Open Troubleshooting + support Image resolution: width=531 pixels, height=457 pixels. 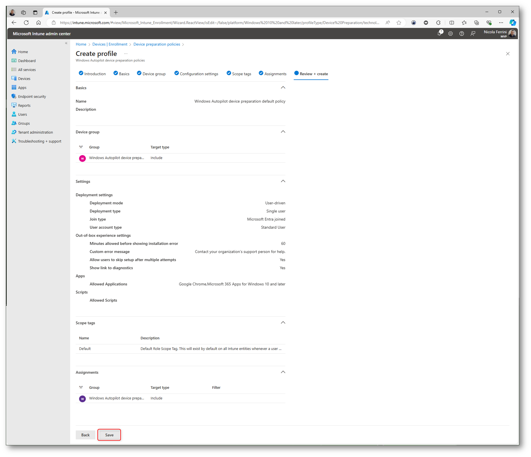(36, 141)
